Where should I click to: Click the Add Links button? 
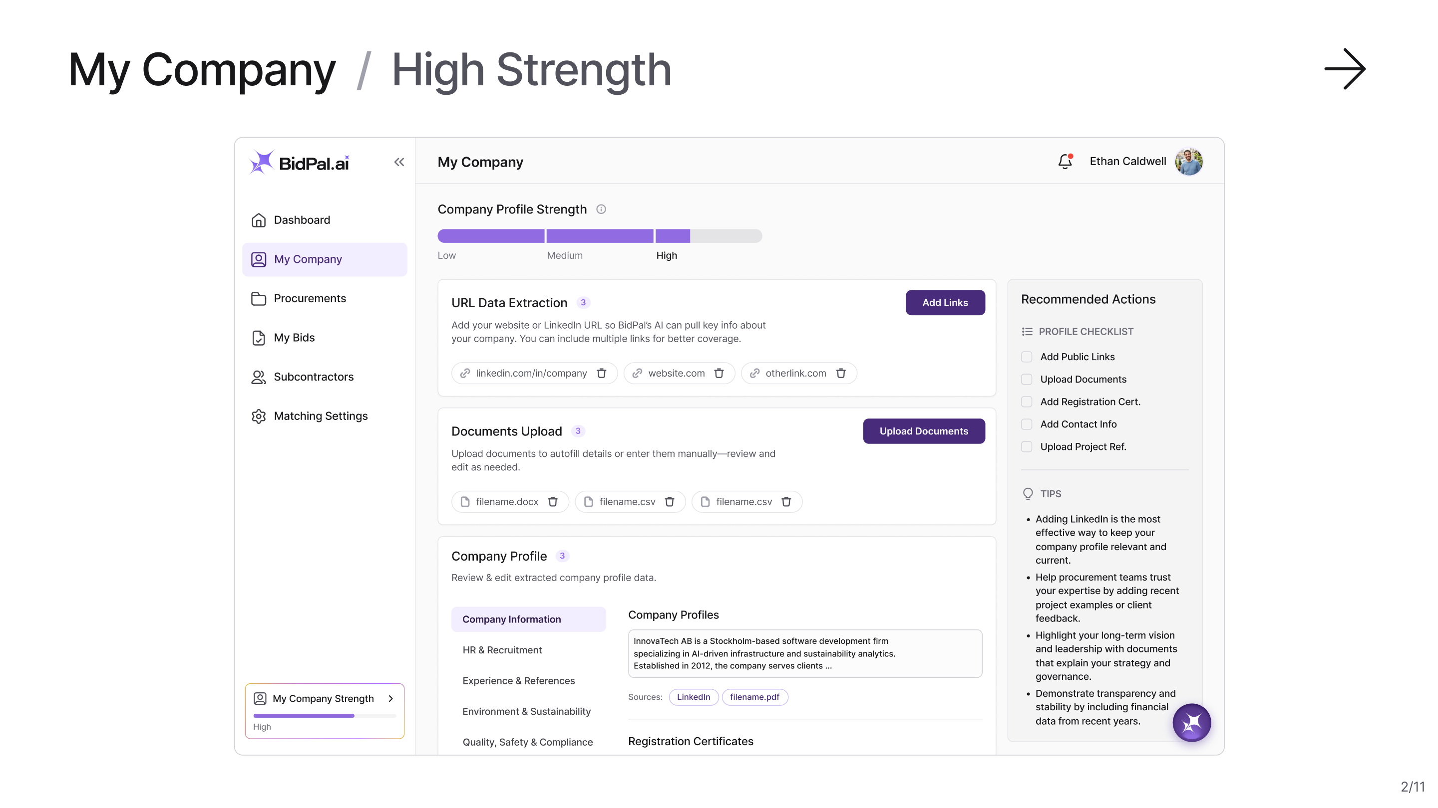click(945, 303)
